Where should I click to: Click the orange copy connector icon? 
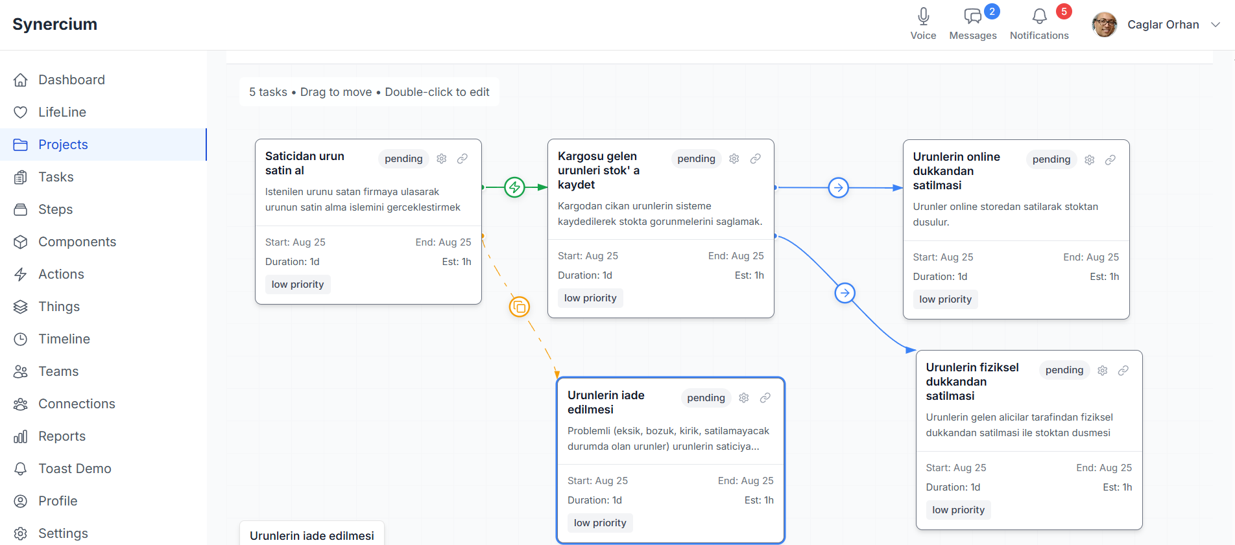(519, 307)
